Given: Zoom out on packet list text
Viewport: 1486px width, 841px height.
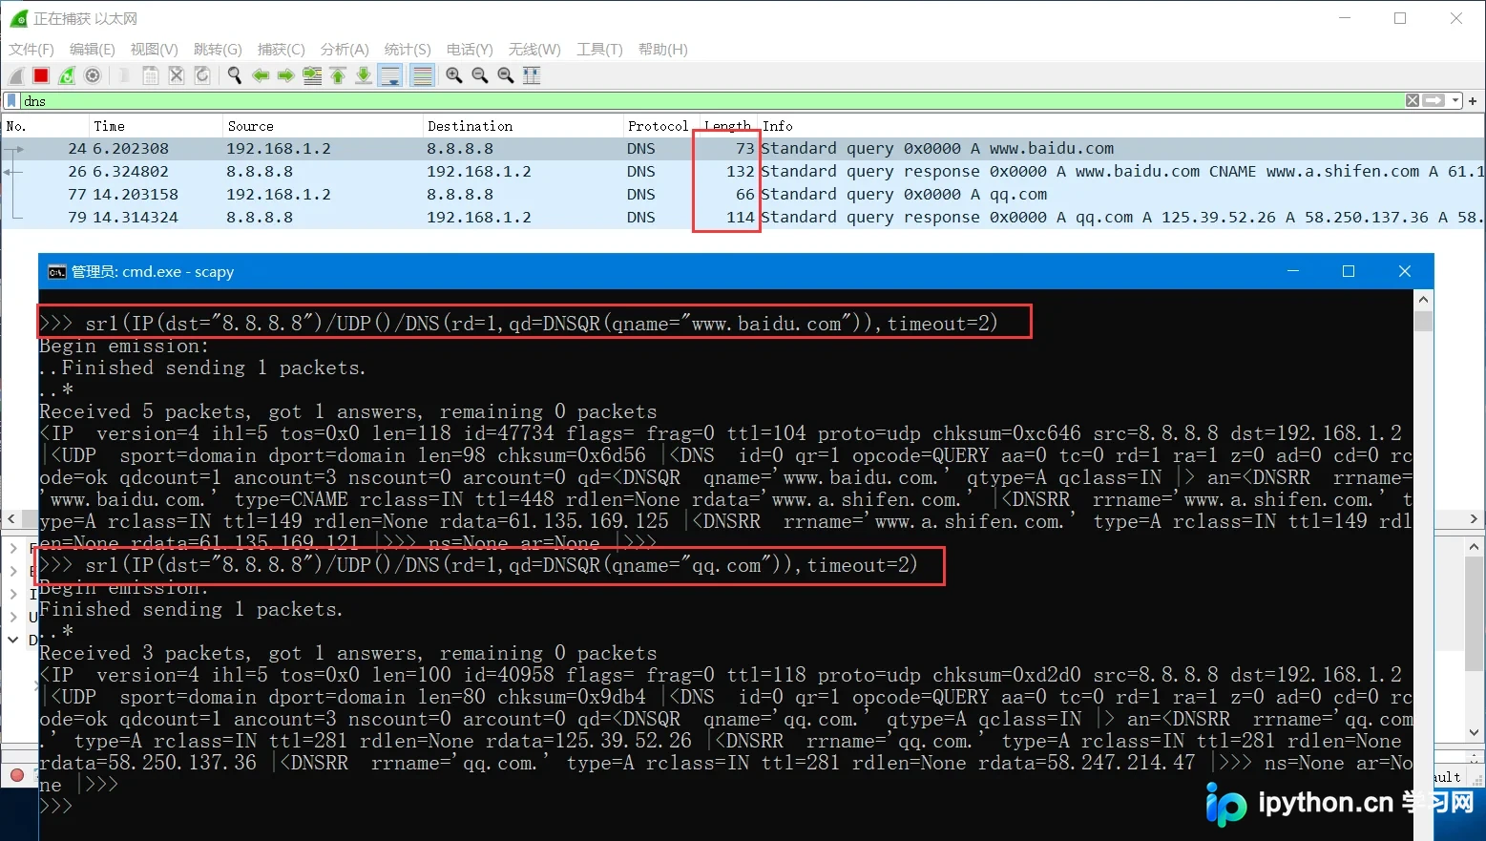Looking at the screenshot, I should 480,75.
